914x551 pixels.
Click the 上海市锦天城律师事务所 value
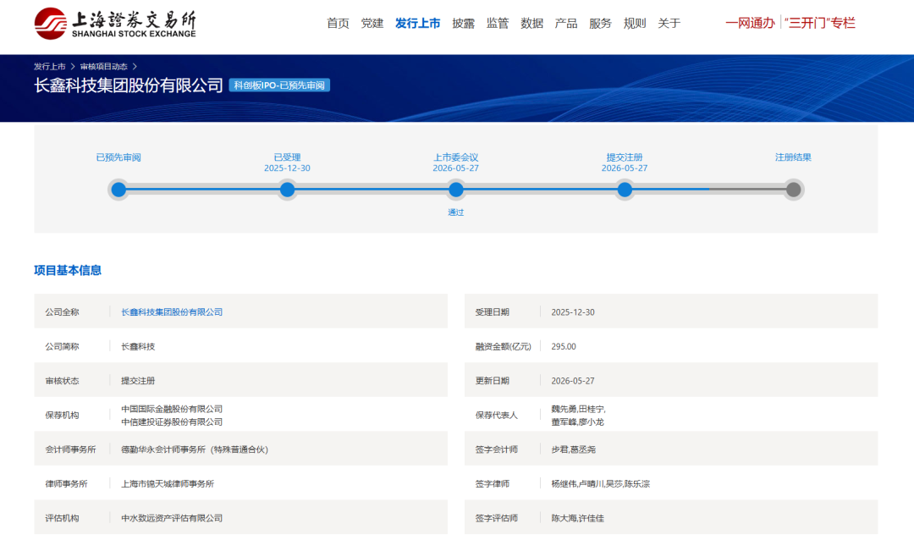(x=168, y=484)
